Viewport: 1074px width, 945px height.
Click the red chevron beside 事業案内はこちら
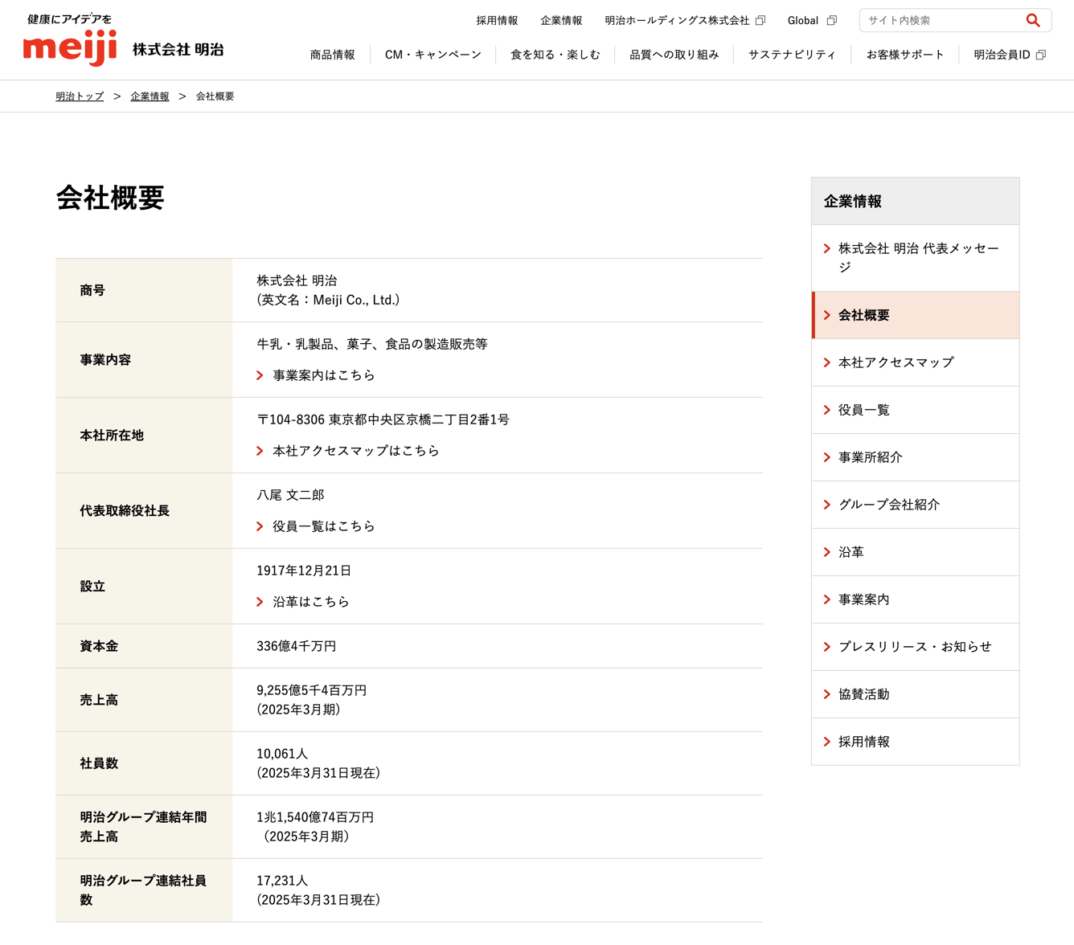pos(260,376)
